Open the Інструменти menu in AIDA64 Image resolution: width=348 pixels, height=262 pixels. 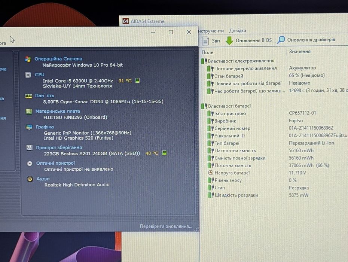click(211, 31)
